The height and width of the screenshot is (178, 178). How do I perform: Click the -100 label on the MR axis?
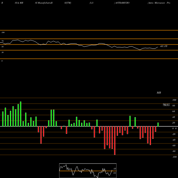(x=174, y=157)
